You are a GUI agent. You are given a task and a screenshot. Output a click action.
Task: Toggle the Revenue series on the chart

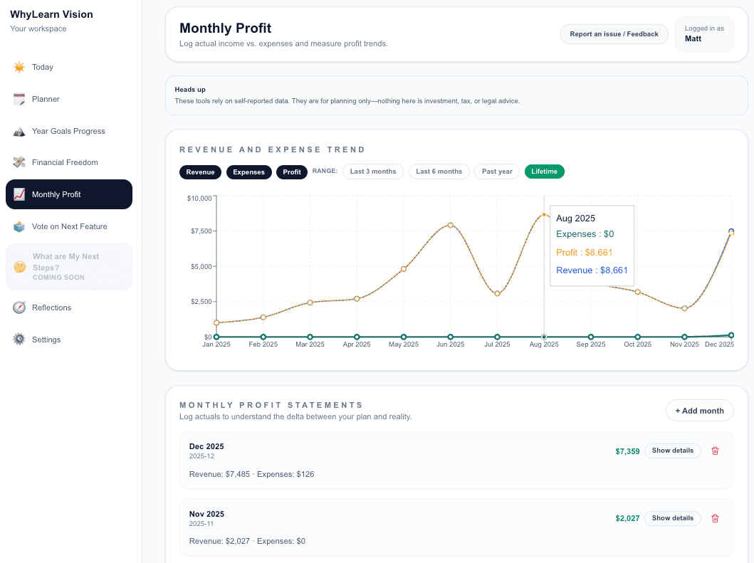pyautogui.click(x=200, y=172)
